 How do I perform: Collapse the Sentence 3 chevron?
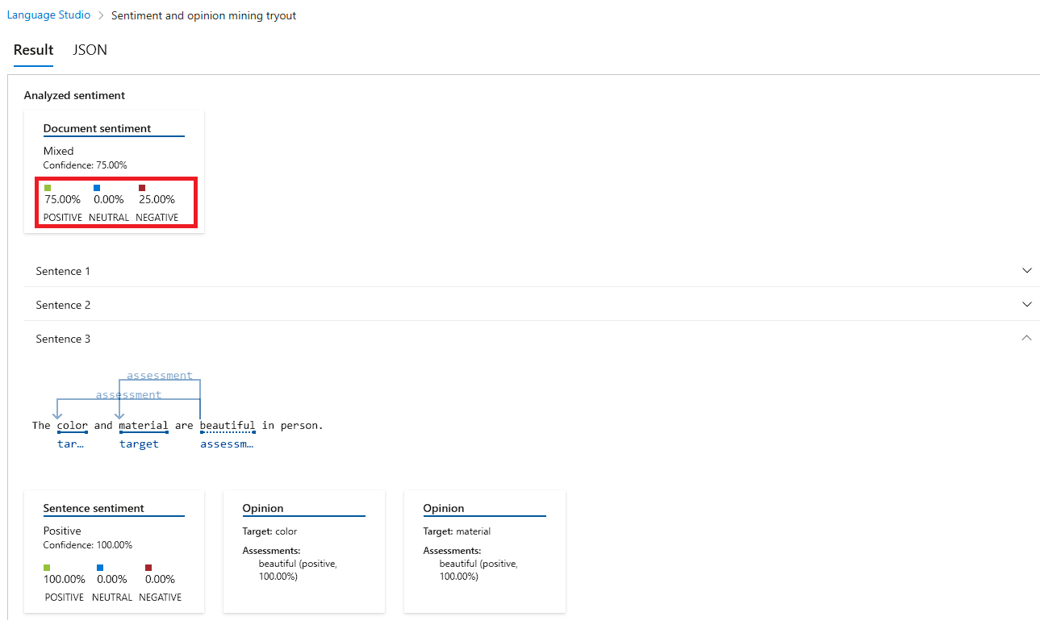pyautogui.click(x=1026, y=339)
